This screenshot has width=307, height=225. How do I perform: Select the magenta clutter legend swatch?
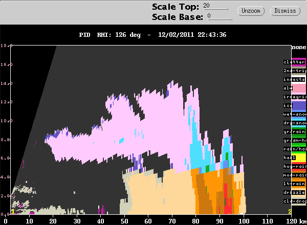point(299,62)
